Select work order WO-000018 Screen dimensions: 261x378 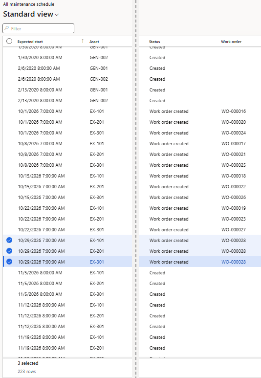234,176
